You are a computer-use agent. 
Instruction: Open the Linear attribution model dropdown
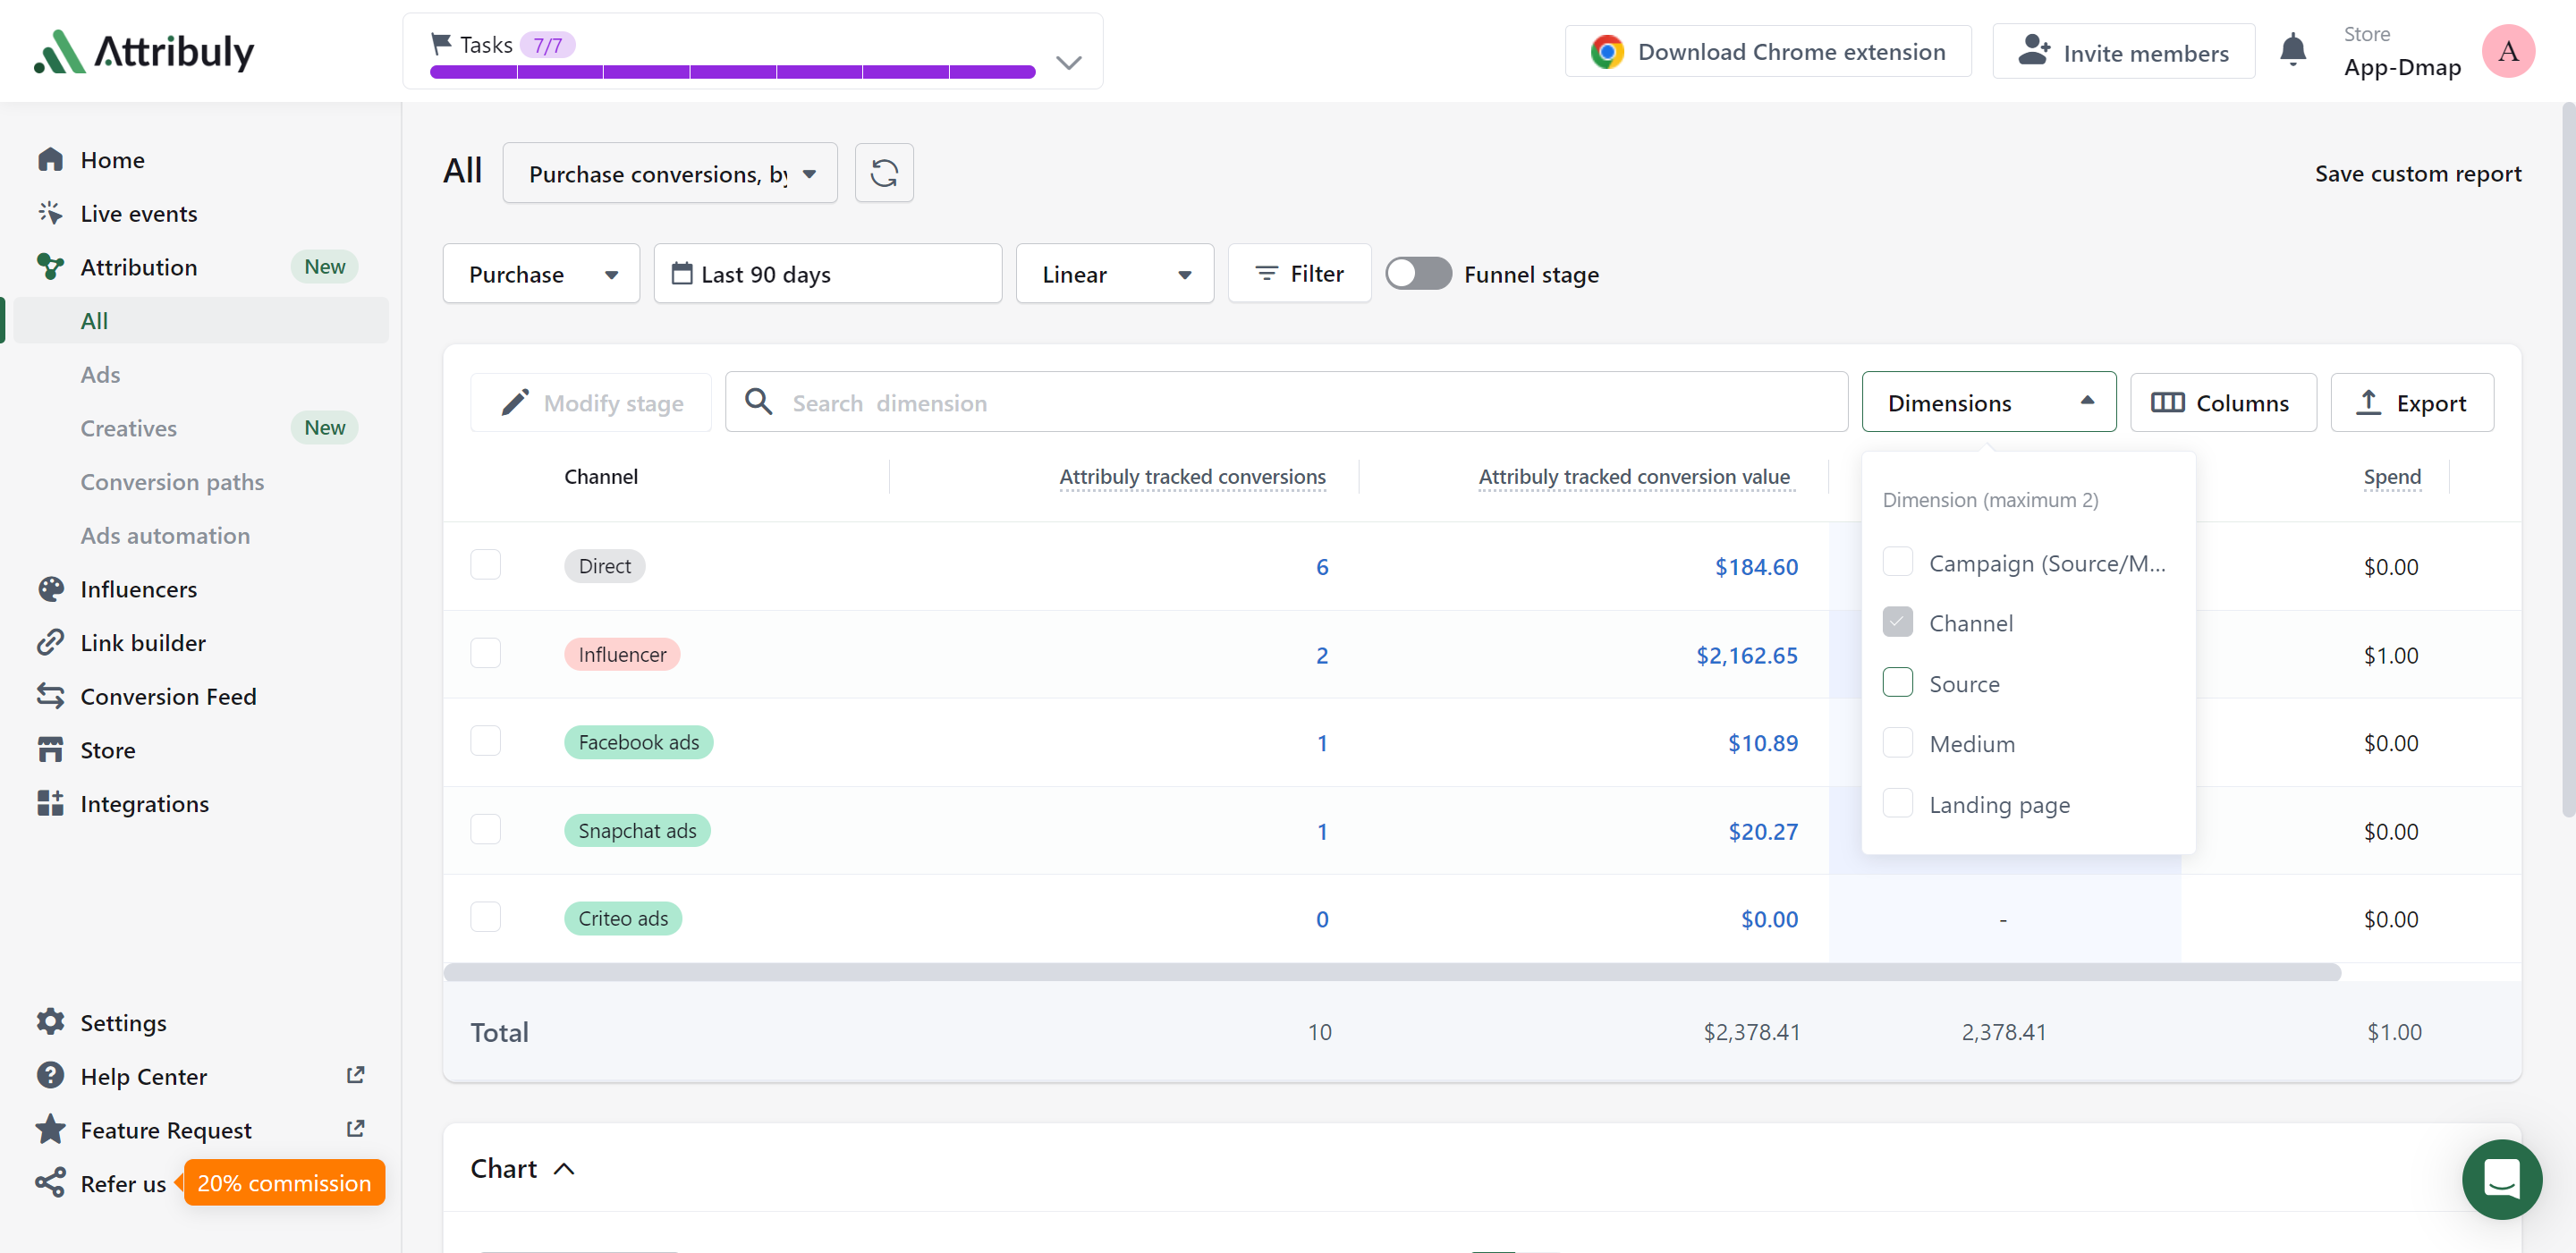tap(1112, 275)
